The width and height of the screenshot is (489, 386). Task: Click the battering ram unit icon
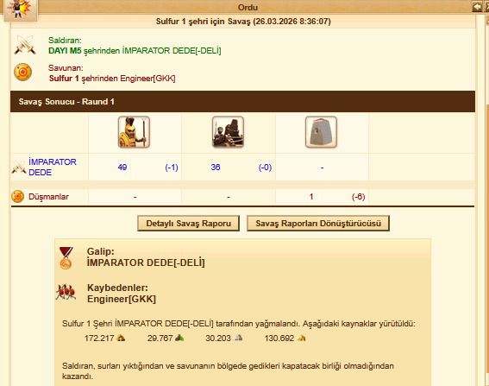[228, 132]
